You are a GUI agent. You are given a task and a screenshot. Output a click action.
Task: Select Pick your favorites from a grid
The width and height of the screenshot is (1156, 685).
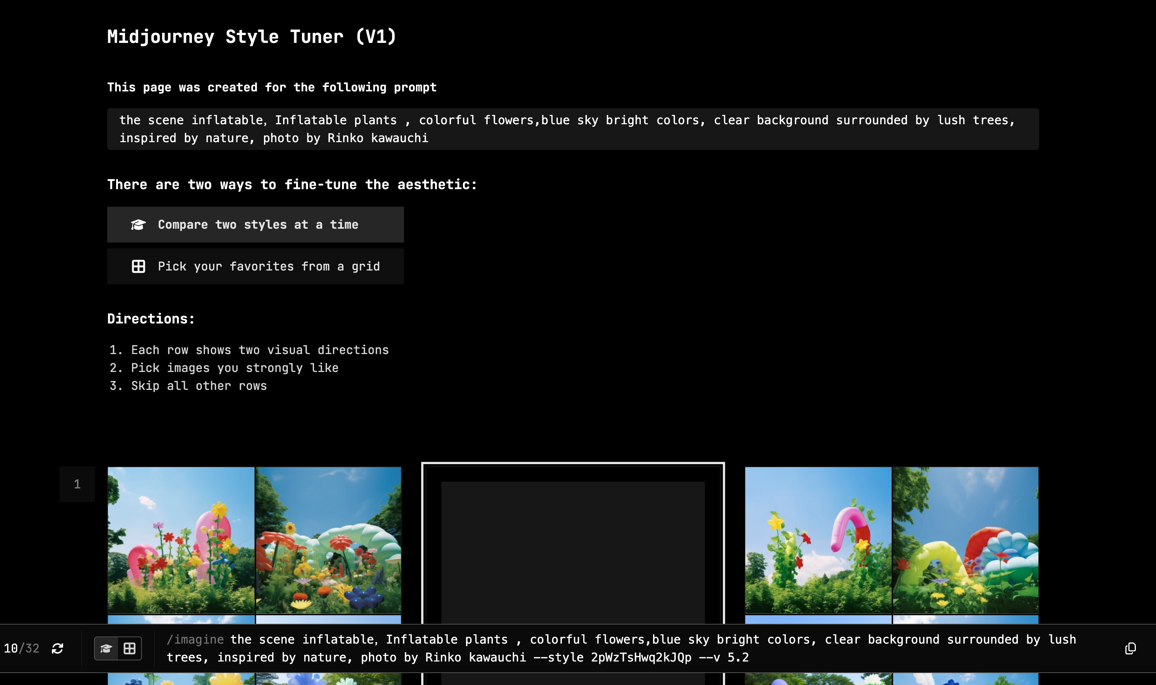[255, 266]
